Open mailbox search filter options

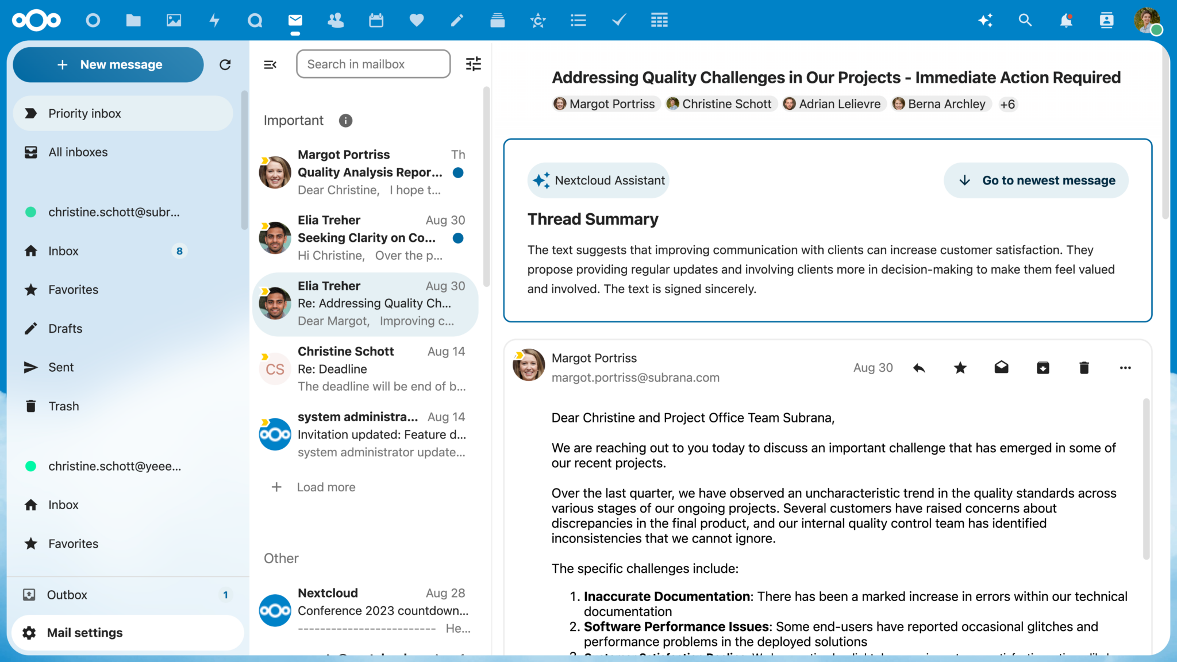click(x=473, y=64)
